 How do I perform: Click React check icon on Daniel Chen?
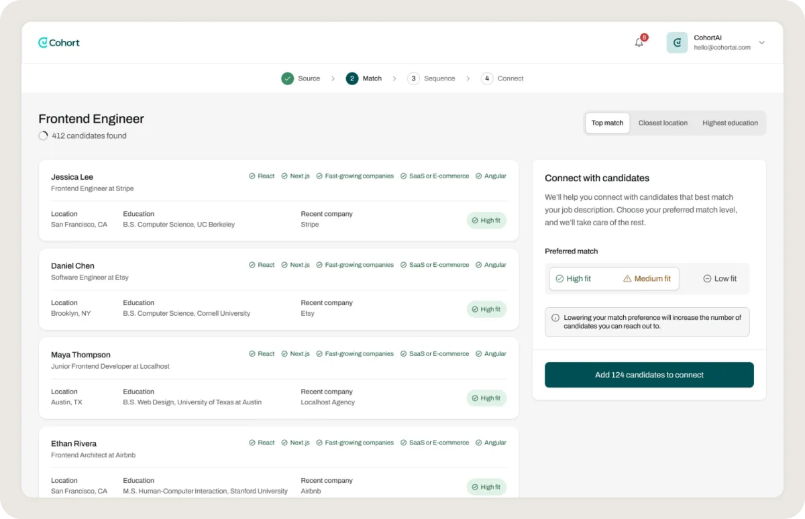[x=252, y=265]
